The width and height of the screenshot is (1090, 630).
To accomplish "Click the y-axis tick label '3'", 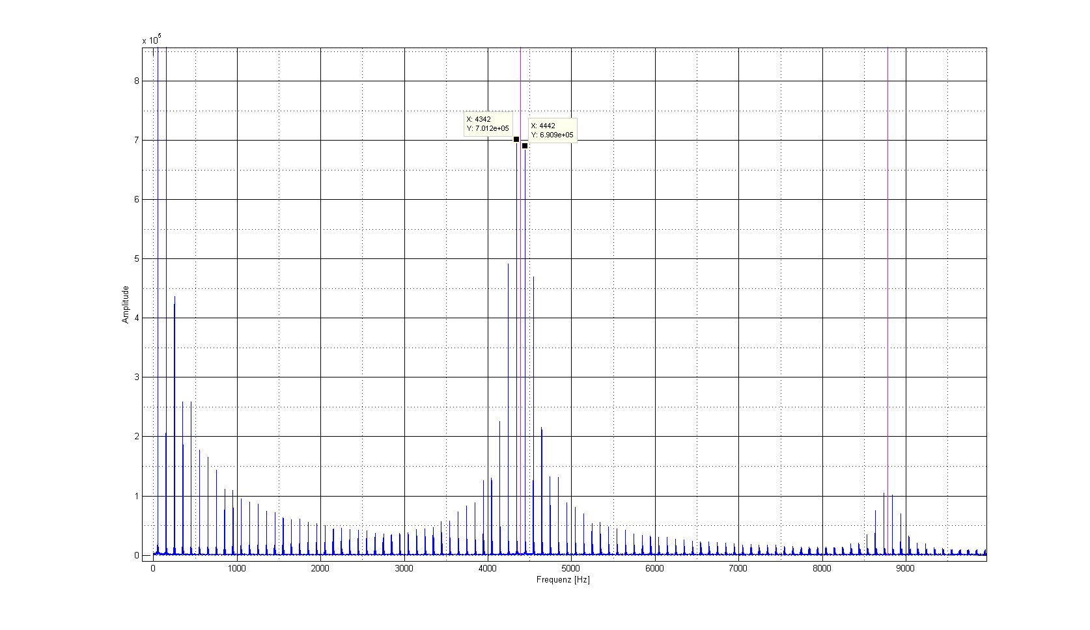I will [x=137, y=377].
